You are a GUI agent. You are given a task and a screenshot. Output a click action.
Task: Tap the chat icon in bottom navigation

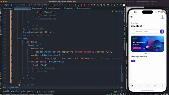(155, 86)
